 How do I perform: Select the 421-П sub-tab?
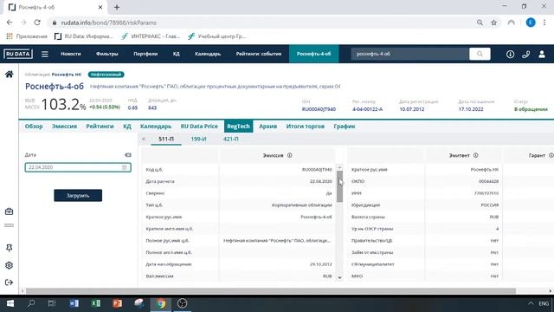(x=231, y=139)
